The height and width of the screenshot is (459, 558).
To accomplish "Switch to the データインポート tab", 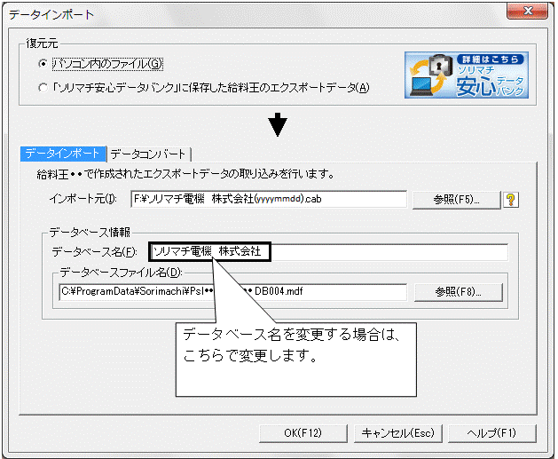I will tap(63, 154).
